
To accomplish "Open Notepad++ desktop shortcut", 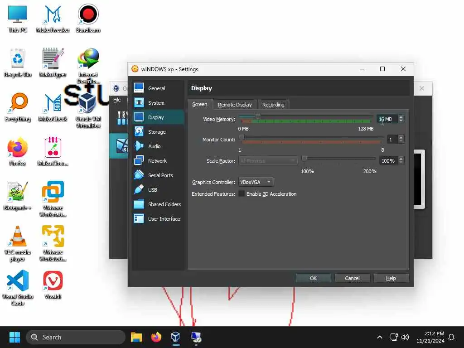I will [x=18, y=196].
